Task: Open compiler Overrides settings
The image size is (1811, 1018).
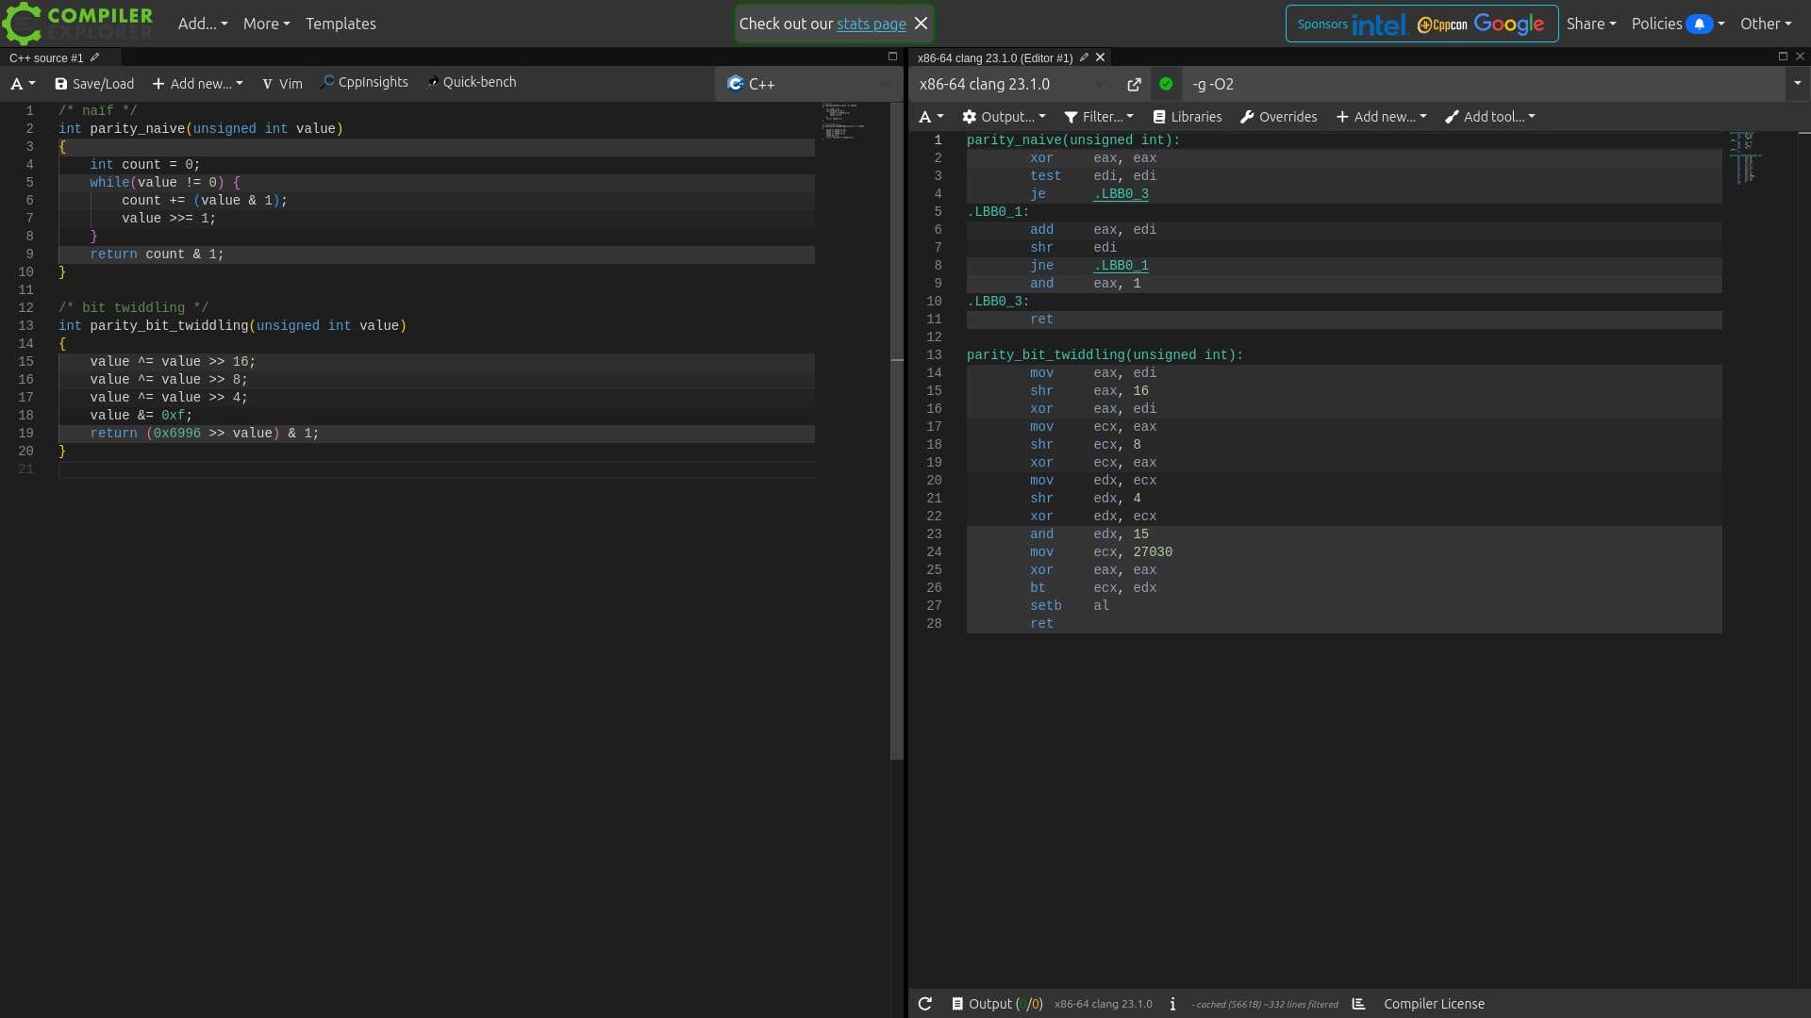Action: pyautogui.click(x=1278, y=117)
